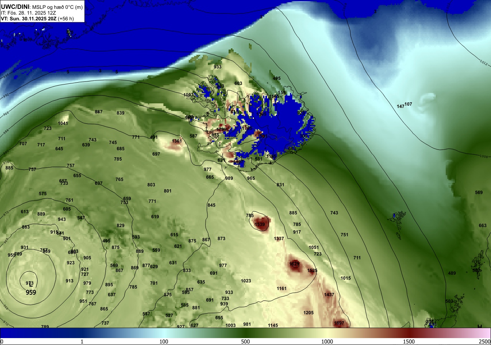The image size is (491, 345).
Task: Click the '491' height value
Action: point(154,137)
